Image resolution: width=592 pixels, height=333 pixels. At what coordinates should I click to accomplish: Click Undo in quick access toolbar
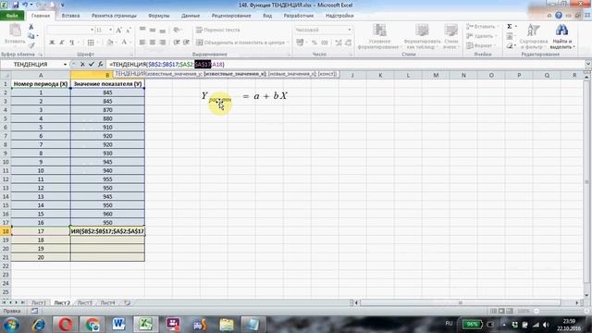pyautogui.click(x=25, y=5)
